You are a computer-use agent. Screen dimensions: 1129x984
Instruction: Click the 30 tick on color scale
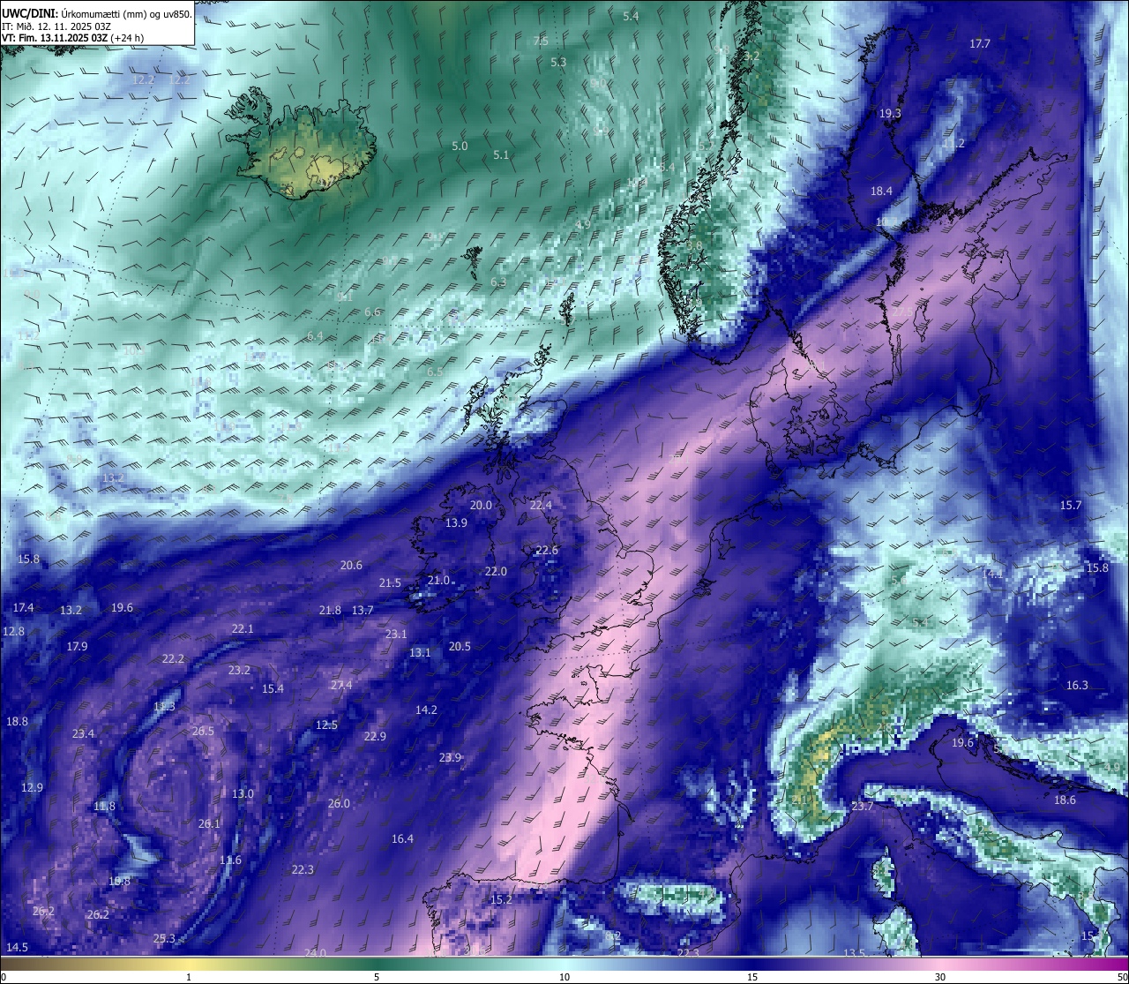click(x=940, y=977)
